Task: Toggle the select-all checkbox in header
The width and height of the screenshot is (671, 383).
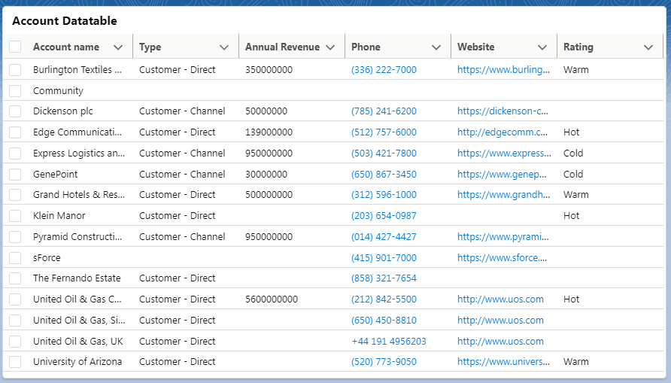Action: click(x=15, y=47)
